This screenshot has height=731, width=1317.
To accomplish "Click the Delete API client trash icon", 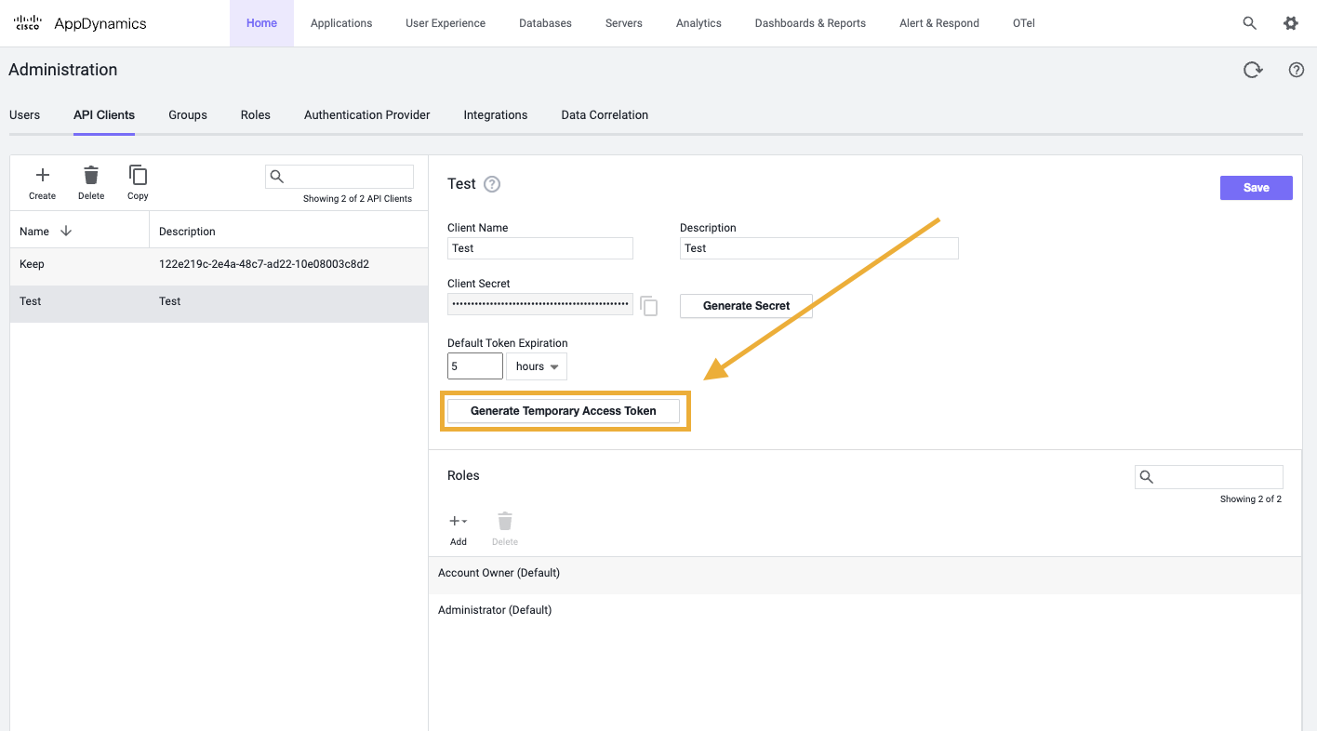I will (x=91, y=175).
